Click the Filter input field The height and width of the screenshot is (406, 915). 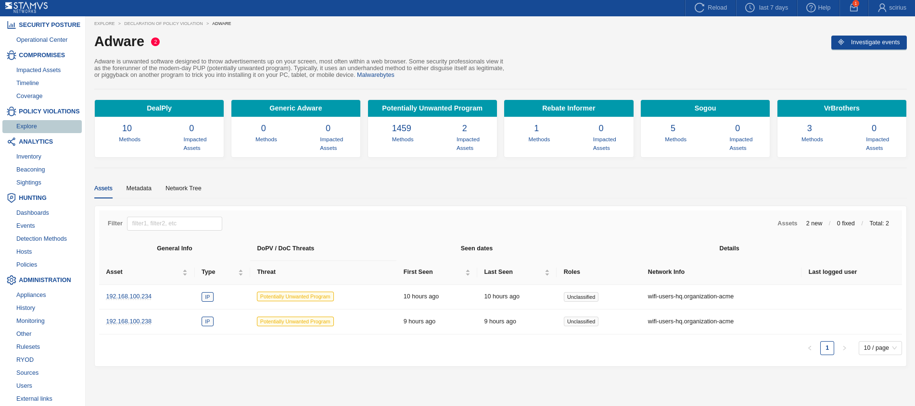(x=174, y=223)
